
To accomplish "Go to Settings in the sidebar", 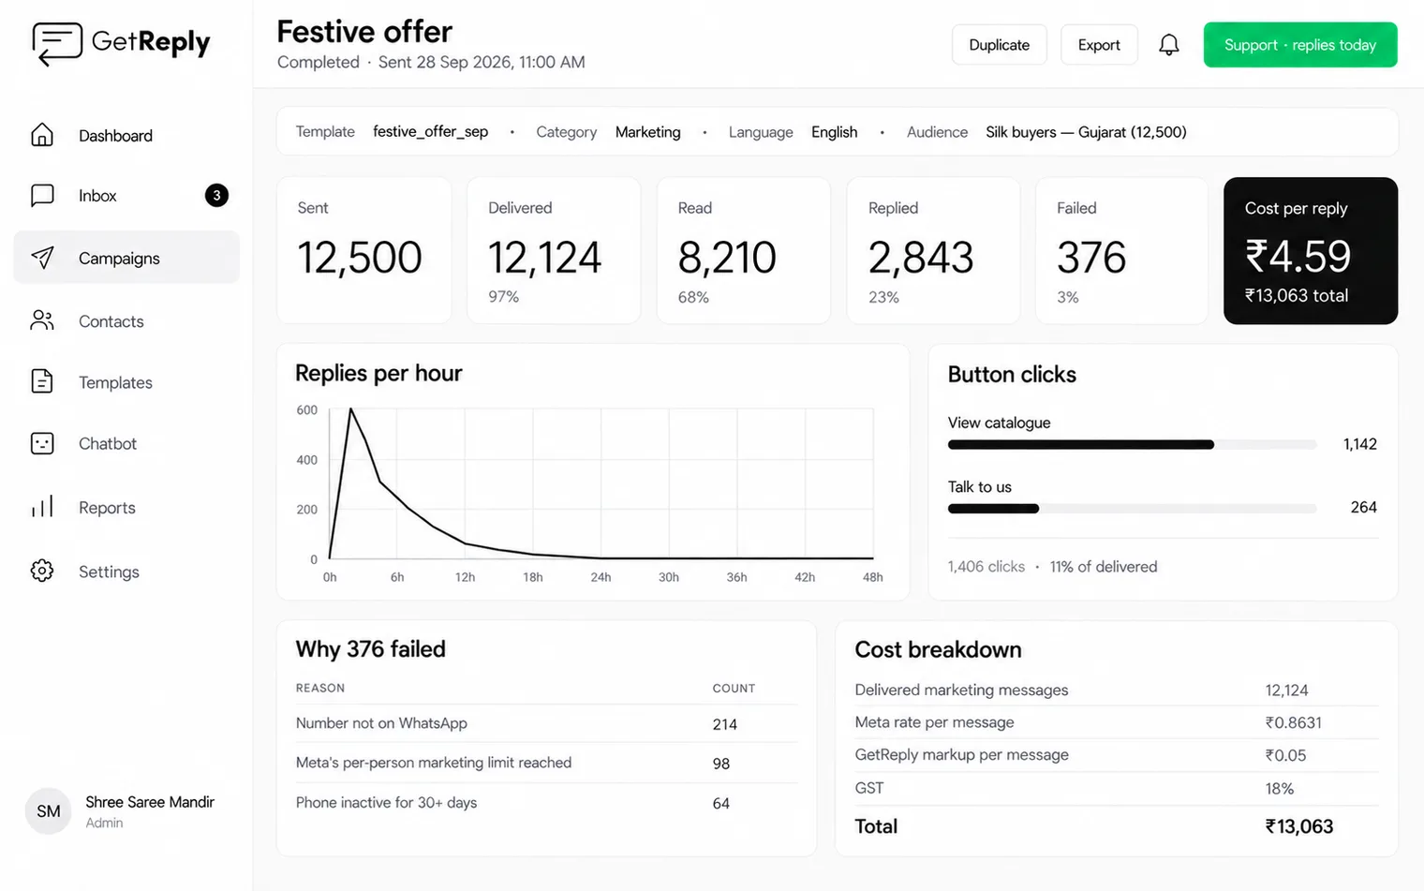I will click(126, 571).
